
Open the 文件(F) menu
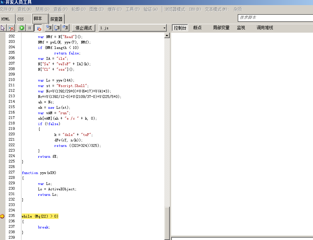click(6, 10)
